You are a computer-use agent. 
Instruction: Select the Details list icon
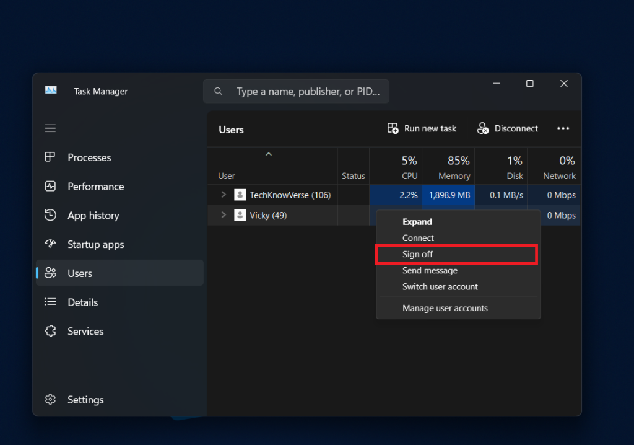(51, 302)
